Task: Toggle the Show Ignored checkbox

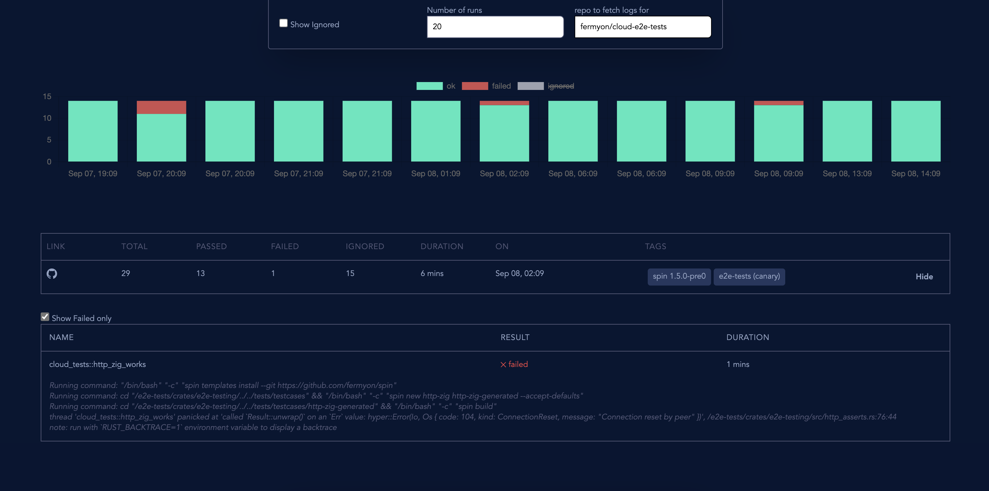Action: pos(283,23)
